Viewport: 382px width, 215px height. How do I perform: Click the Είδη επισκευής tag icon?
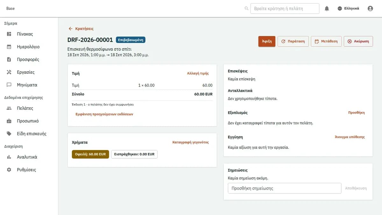[x=9, y=134]
